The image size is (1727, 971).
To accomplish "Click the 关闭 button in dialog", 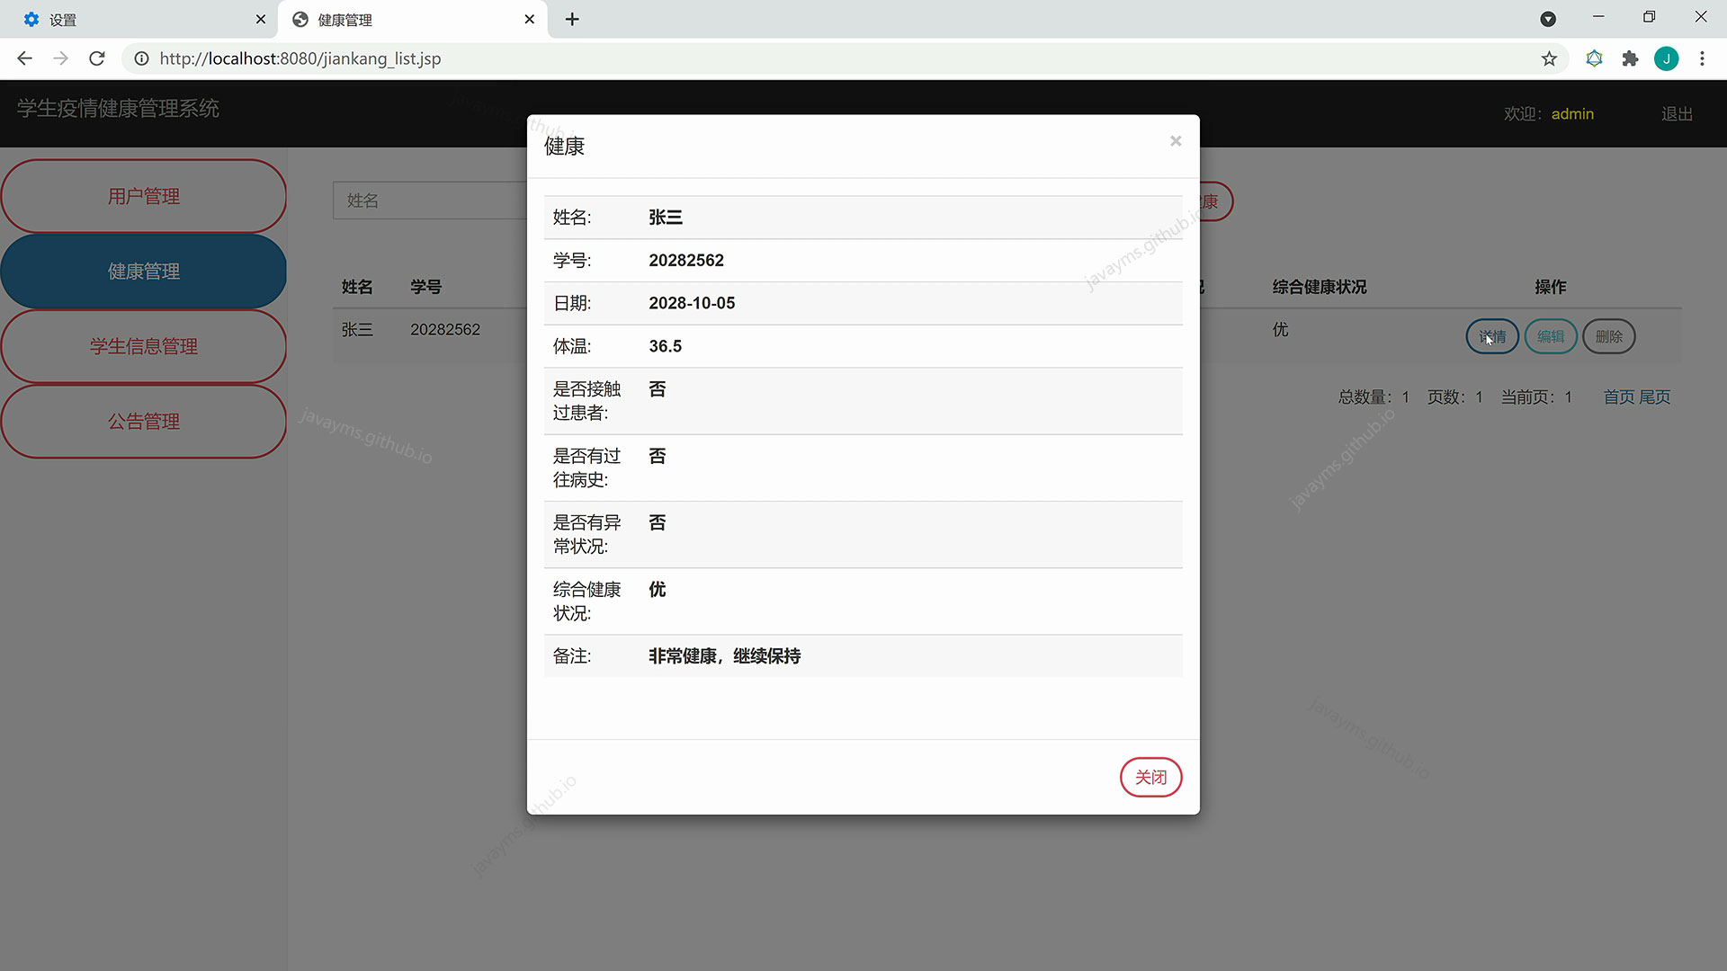I will click(1150, 777).
